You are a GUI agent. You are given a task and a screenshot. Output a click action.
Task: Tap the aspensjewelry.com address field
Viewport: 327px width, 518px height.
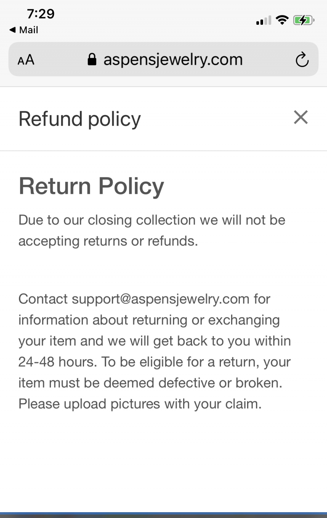click(173, 59)
